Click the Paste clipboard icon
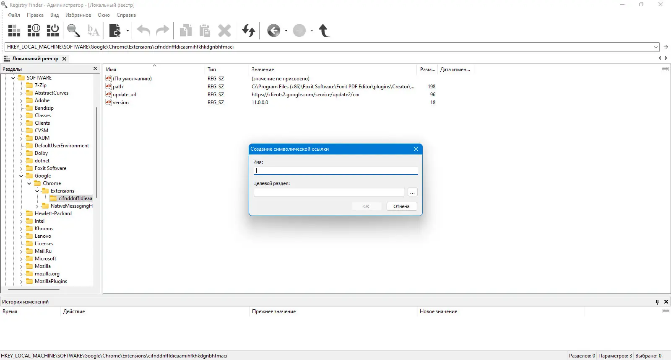This screenshot has height=360, width=671. click(x=205, y=31)
